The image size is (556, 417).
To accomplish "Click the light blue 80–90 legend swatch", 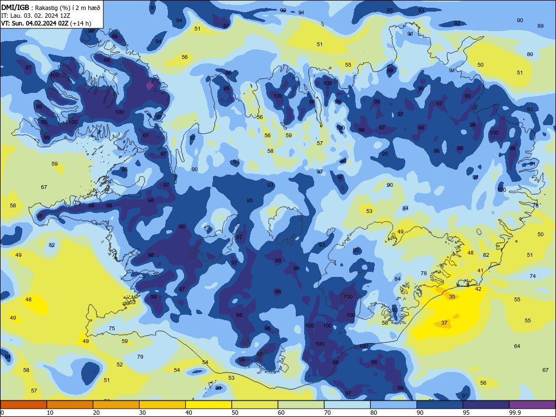I will point(394,405).
